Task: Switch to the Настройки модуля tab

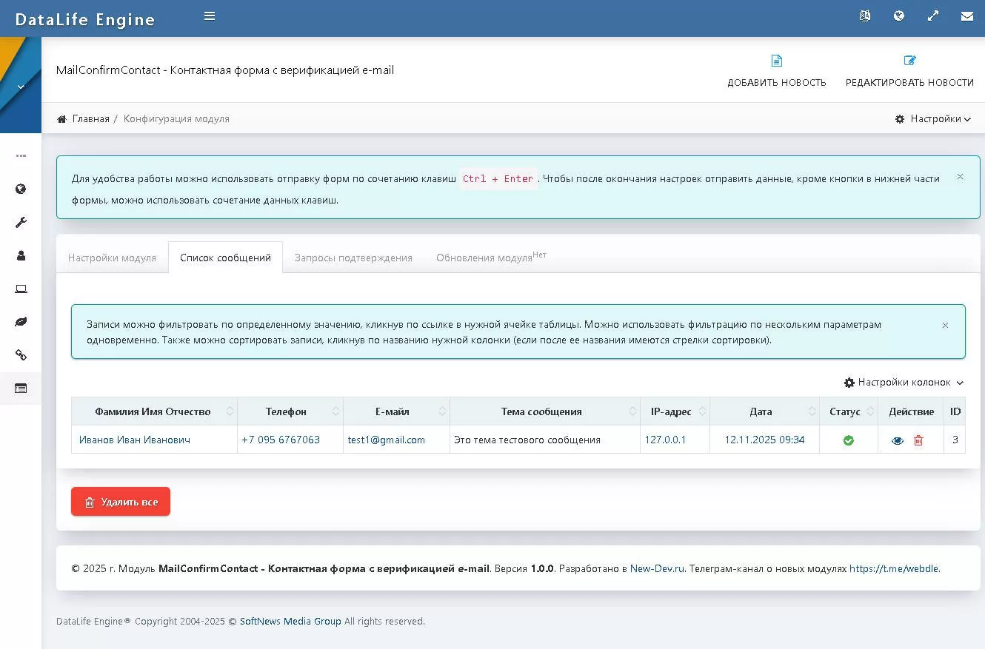Action: [x=112, y=258]
